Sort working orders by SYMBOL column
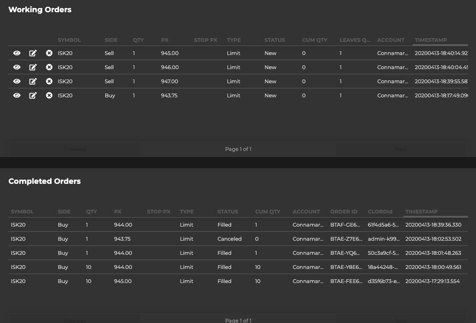 [69, 40]
